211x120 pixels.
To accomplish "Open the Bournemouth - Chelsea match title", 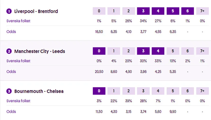I will (39, 91).
